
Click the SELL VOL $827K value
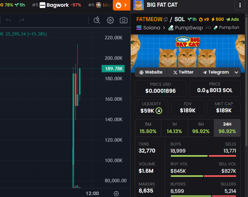(229, 171)
